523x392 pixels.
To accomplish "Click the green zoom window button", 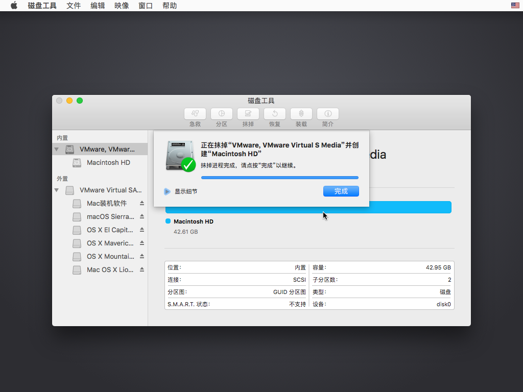I will click(x=80, y=101).
